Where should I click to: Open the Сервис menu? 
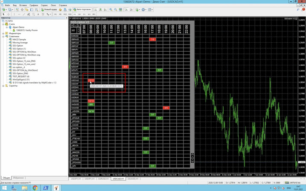tap(44, 5)
